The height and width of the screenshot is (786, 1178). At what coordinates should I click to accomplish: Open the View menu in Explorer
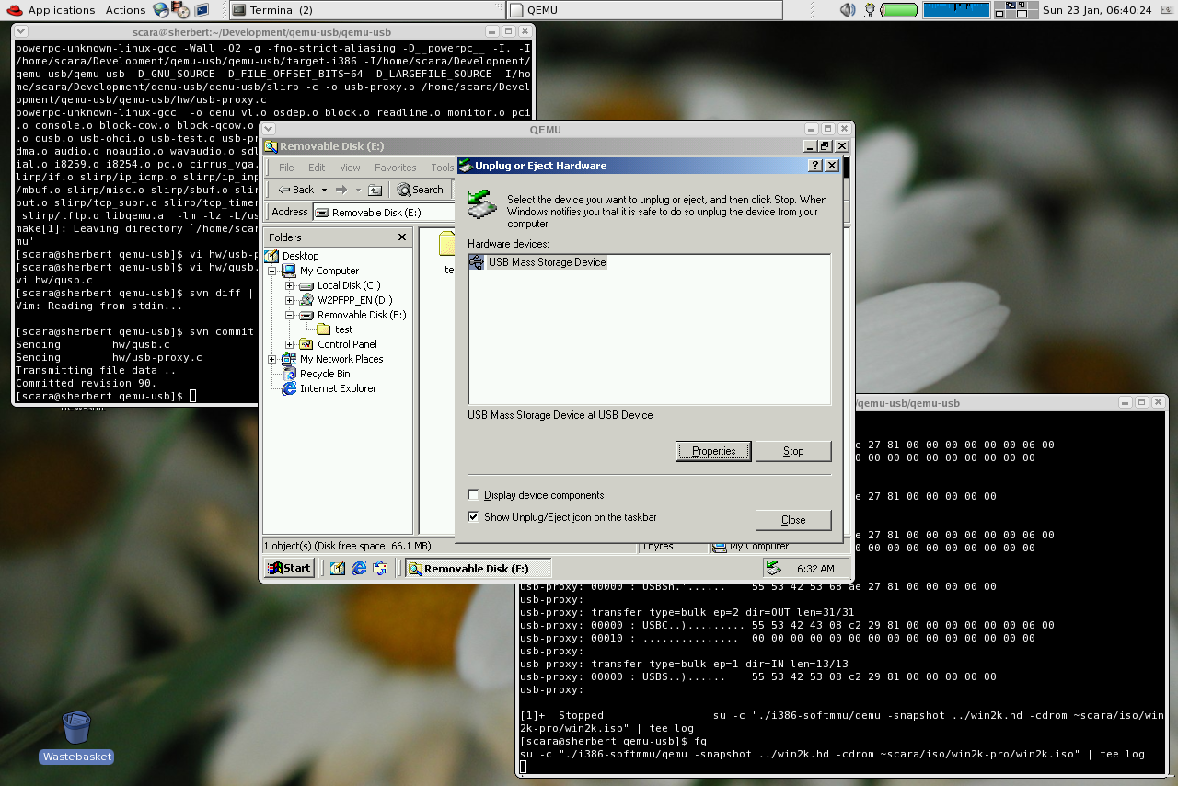[350, 168]
